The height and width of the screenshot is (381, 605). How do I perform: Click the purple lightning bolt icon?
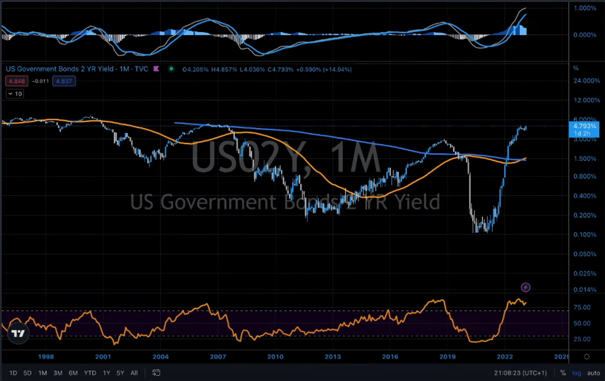click(x=525, y=287)
